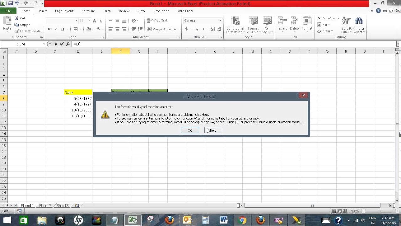
Task: Align text to the right
Action: [124, 29]
